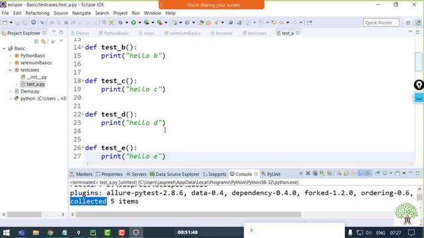Switch to the Demo editor tab
This screenshot has height=238, width=424.
tap(79, 33)
